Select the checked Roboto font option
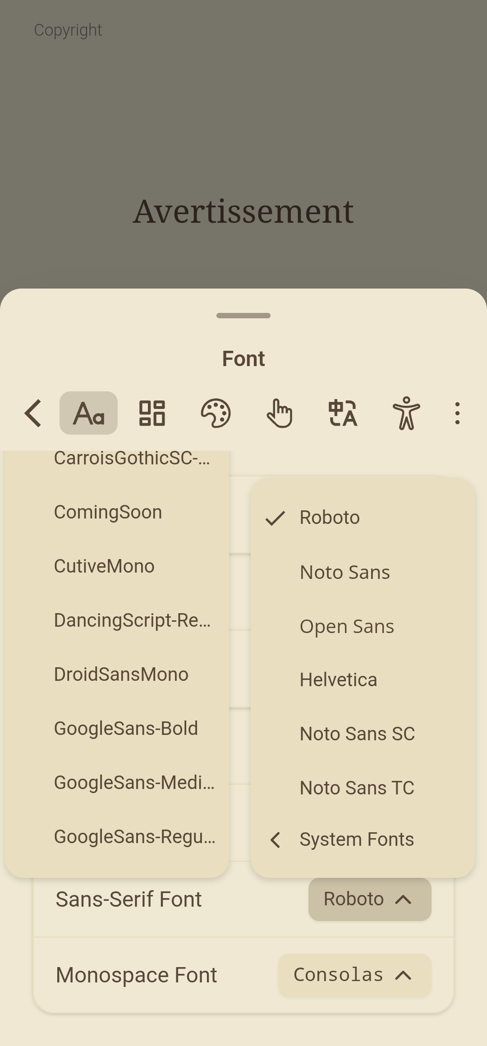This screenshot has width=487, height=1046. pyautogui.click(x=330, y=518)
